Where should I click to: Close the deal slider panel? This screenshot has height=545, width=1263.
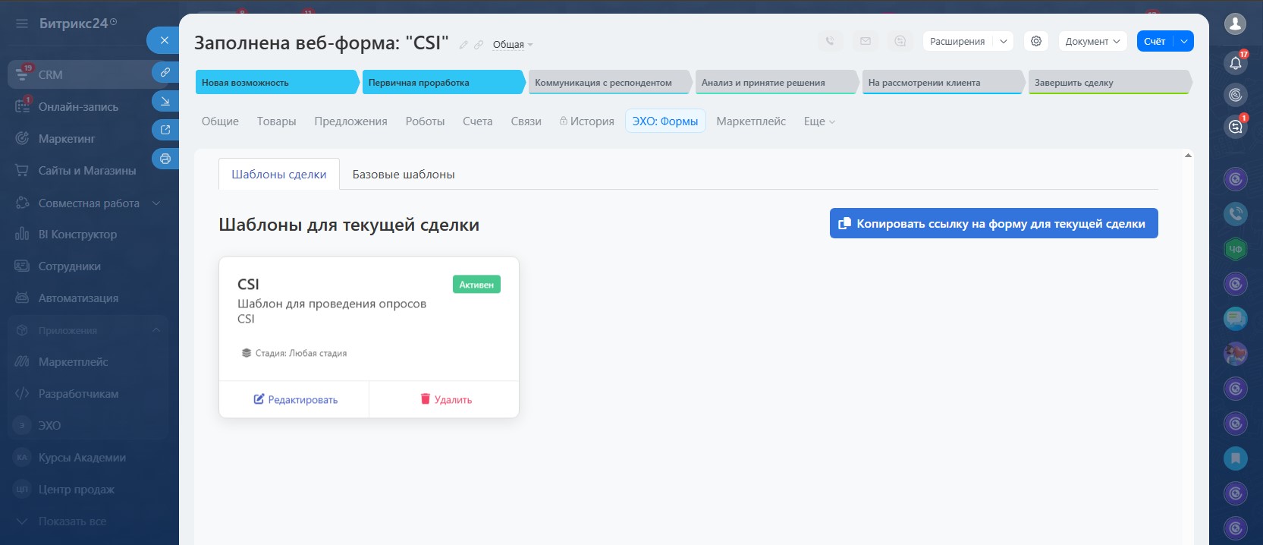point(164,40)
